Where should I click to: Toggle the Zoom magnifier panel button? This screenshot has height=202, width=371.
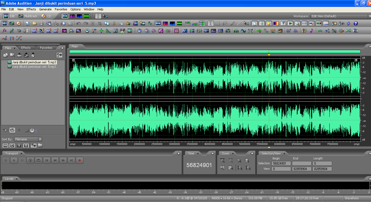click(x=297, y=23)
